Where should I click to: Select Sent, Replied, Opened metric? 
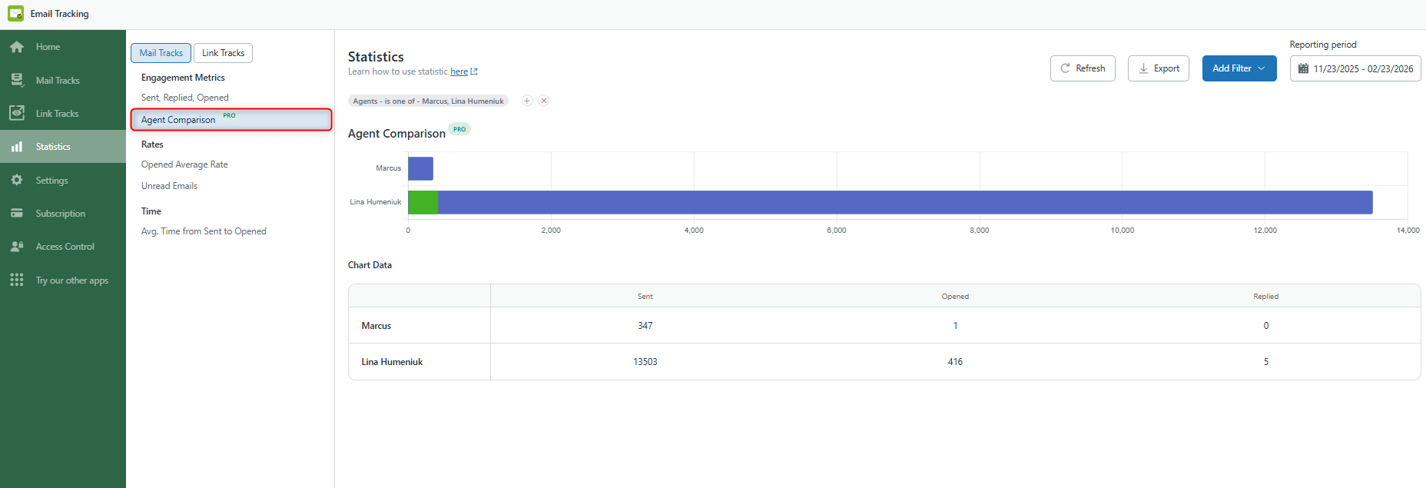(x=184, y=98)
